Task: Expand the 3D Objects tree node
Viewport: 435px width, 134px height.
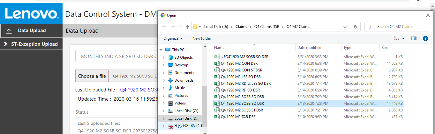Action: tap(164, 57)
